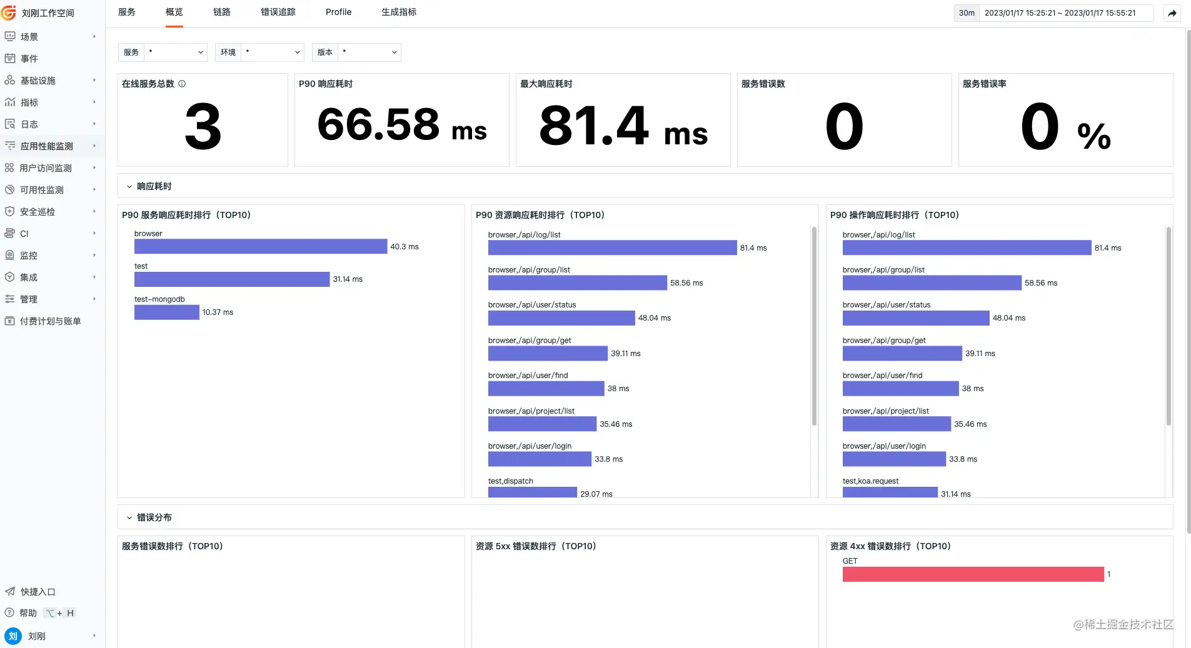Switch to the 服务 tab
This screenshot has width=1191, height=648.
click(x=127, y=12)
